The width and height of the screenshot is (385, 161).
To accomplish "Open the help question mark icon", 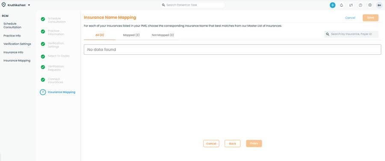I will pyautogui.click(x=361, y=5).
